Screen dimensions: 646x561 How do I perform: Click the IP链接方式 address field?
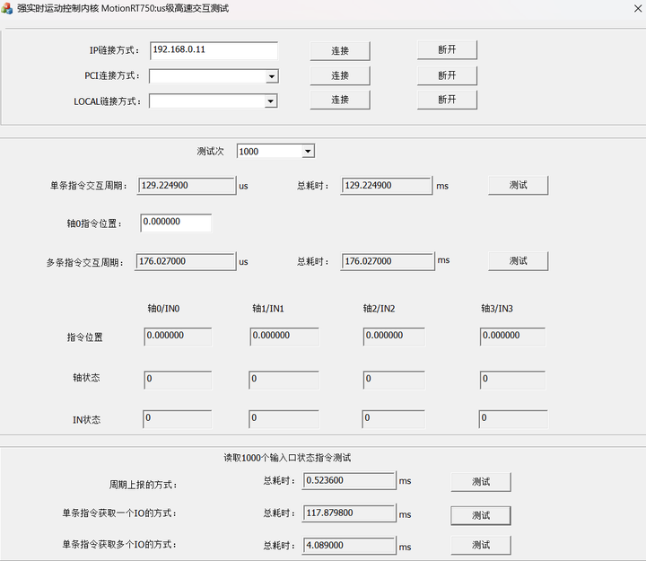pyautogui.click(x=214, y=50)
